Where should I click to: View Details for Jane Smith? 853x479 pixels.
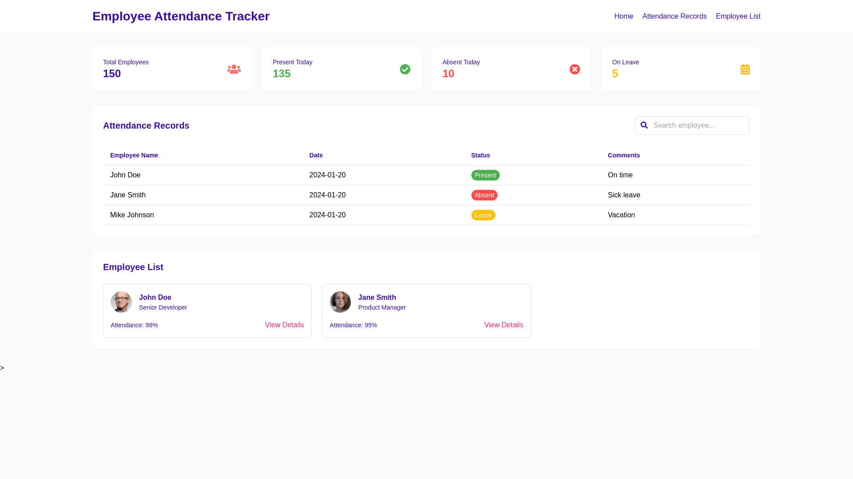503,325
